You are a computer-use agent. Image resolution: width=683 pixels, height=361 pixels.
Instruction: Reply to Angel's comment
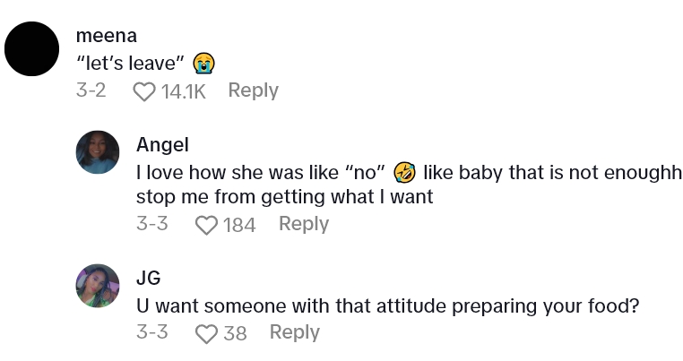(304, 224)
